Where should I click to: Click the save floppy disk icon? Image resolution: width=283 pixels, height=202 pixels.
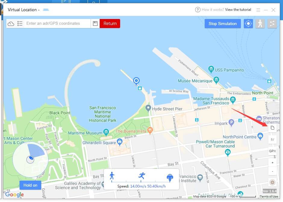click(x=95, y=24)
